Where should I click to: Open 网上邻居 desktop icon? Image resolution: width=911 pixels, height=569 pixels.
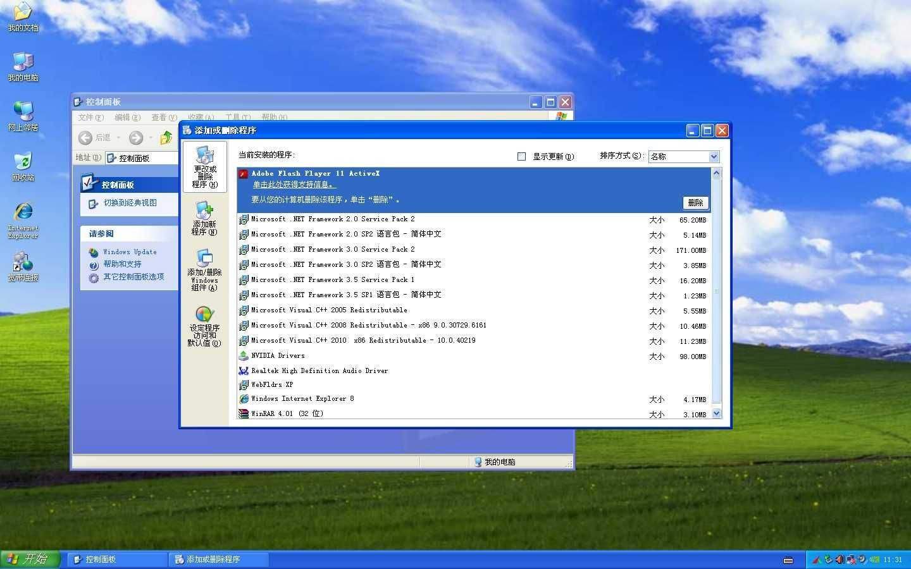click(23, 116)
